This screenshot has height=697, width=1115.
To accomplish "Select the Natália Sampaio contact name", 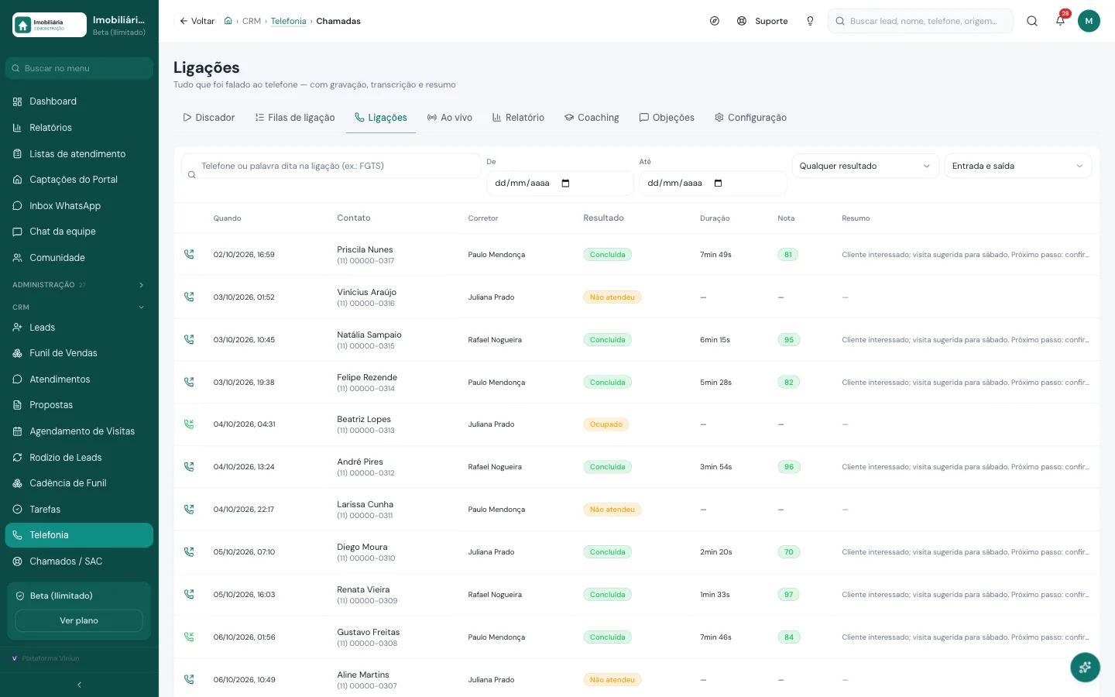I will tap(369, 335).
